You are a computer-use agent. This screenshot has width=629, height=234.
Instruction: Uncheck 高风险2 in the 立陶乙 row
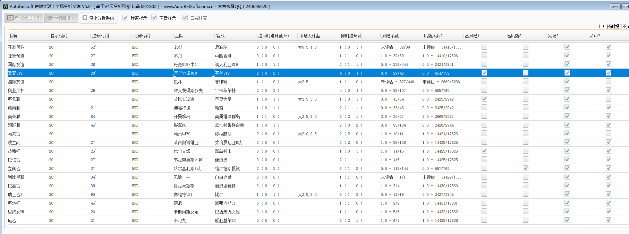pyautogui.click(x=526, y=168)
